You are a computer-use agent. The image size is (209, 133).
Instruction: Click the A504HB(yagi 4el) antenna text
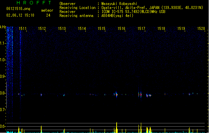click(x=117, y=16)
